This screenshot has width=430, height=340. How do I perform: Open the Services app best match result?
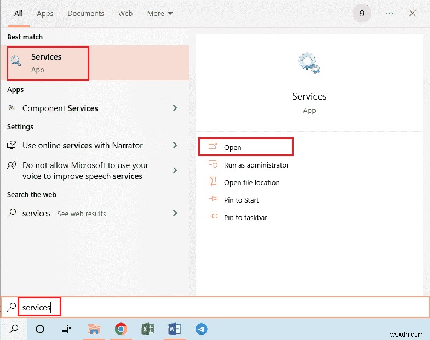coord(95,63)
